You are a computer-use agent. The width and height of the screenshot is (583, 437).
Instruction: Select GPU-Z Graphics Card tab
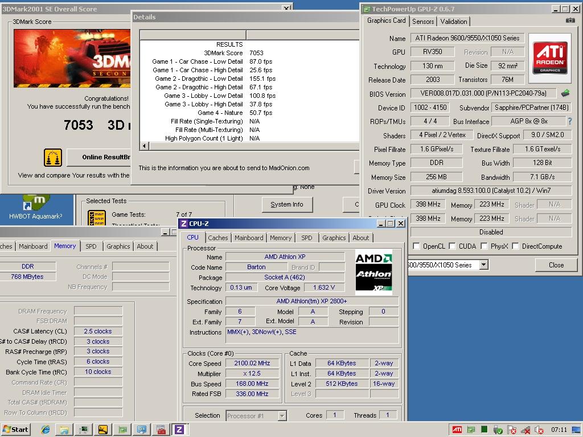coord(387,20)
